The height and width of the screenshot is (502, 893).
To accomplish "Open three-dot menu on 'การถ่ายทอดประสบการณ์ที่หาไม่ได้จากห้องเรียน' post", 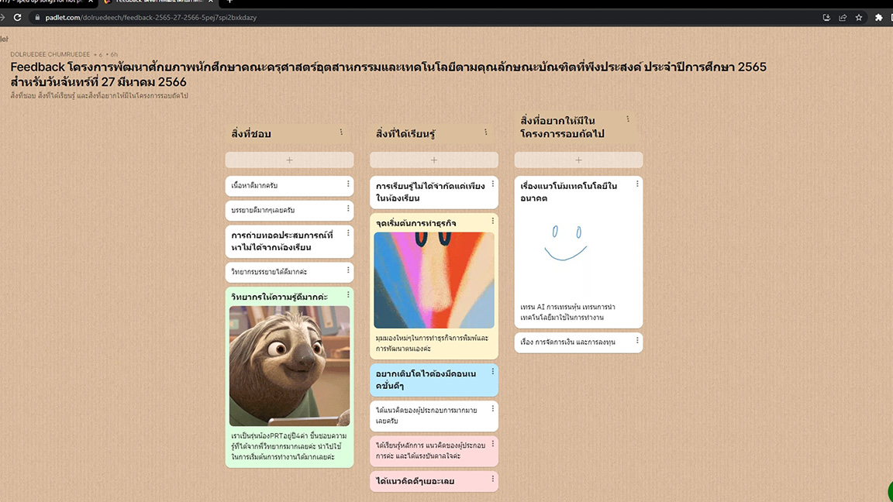I will [x=348, y=232].
